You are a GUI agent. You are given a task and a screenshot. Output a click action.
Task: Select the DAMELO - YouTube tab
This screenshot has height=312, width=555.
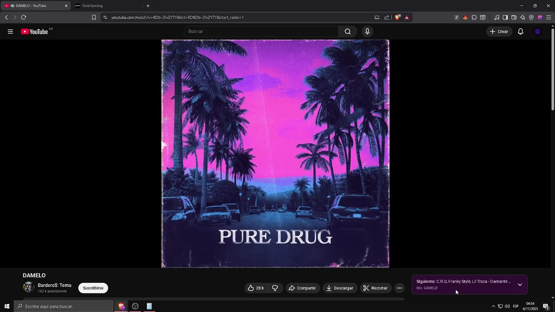(36, 6)
